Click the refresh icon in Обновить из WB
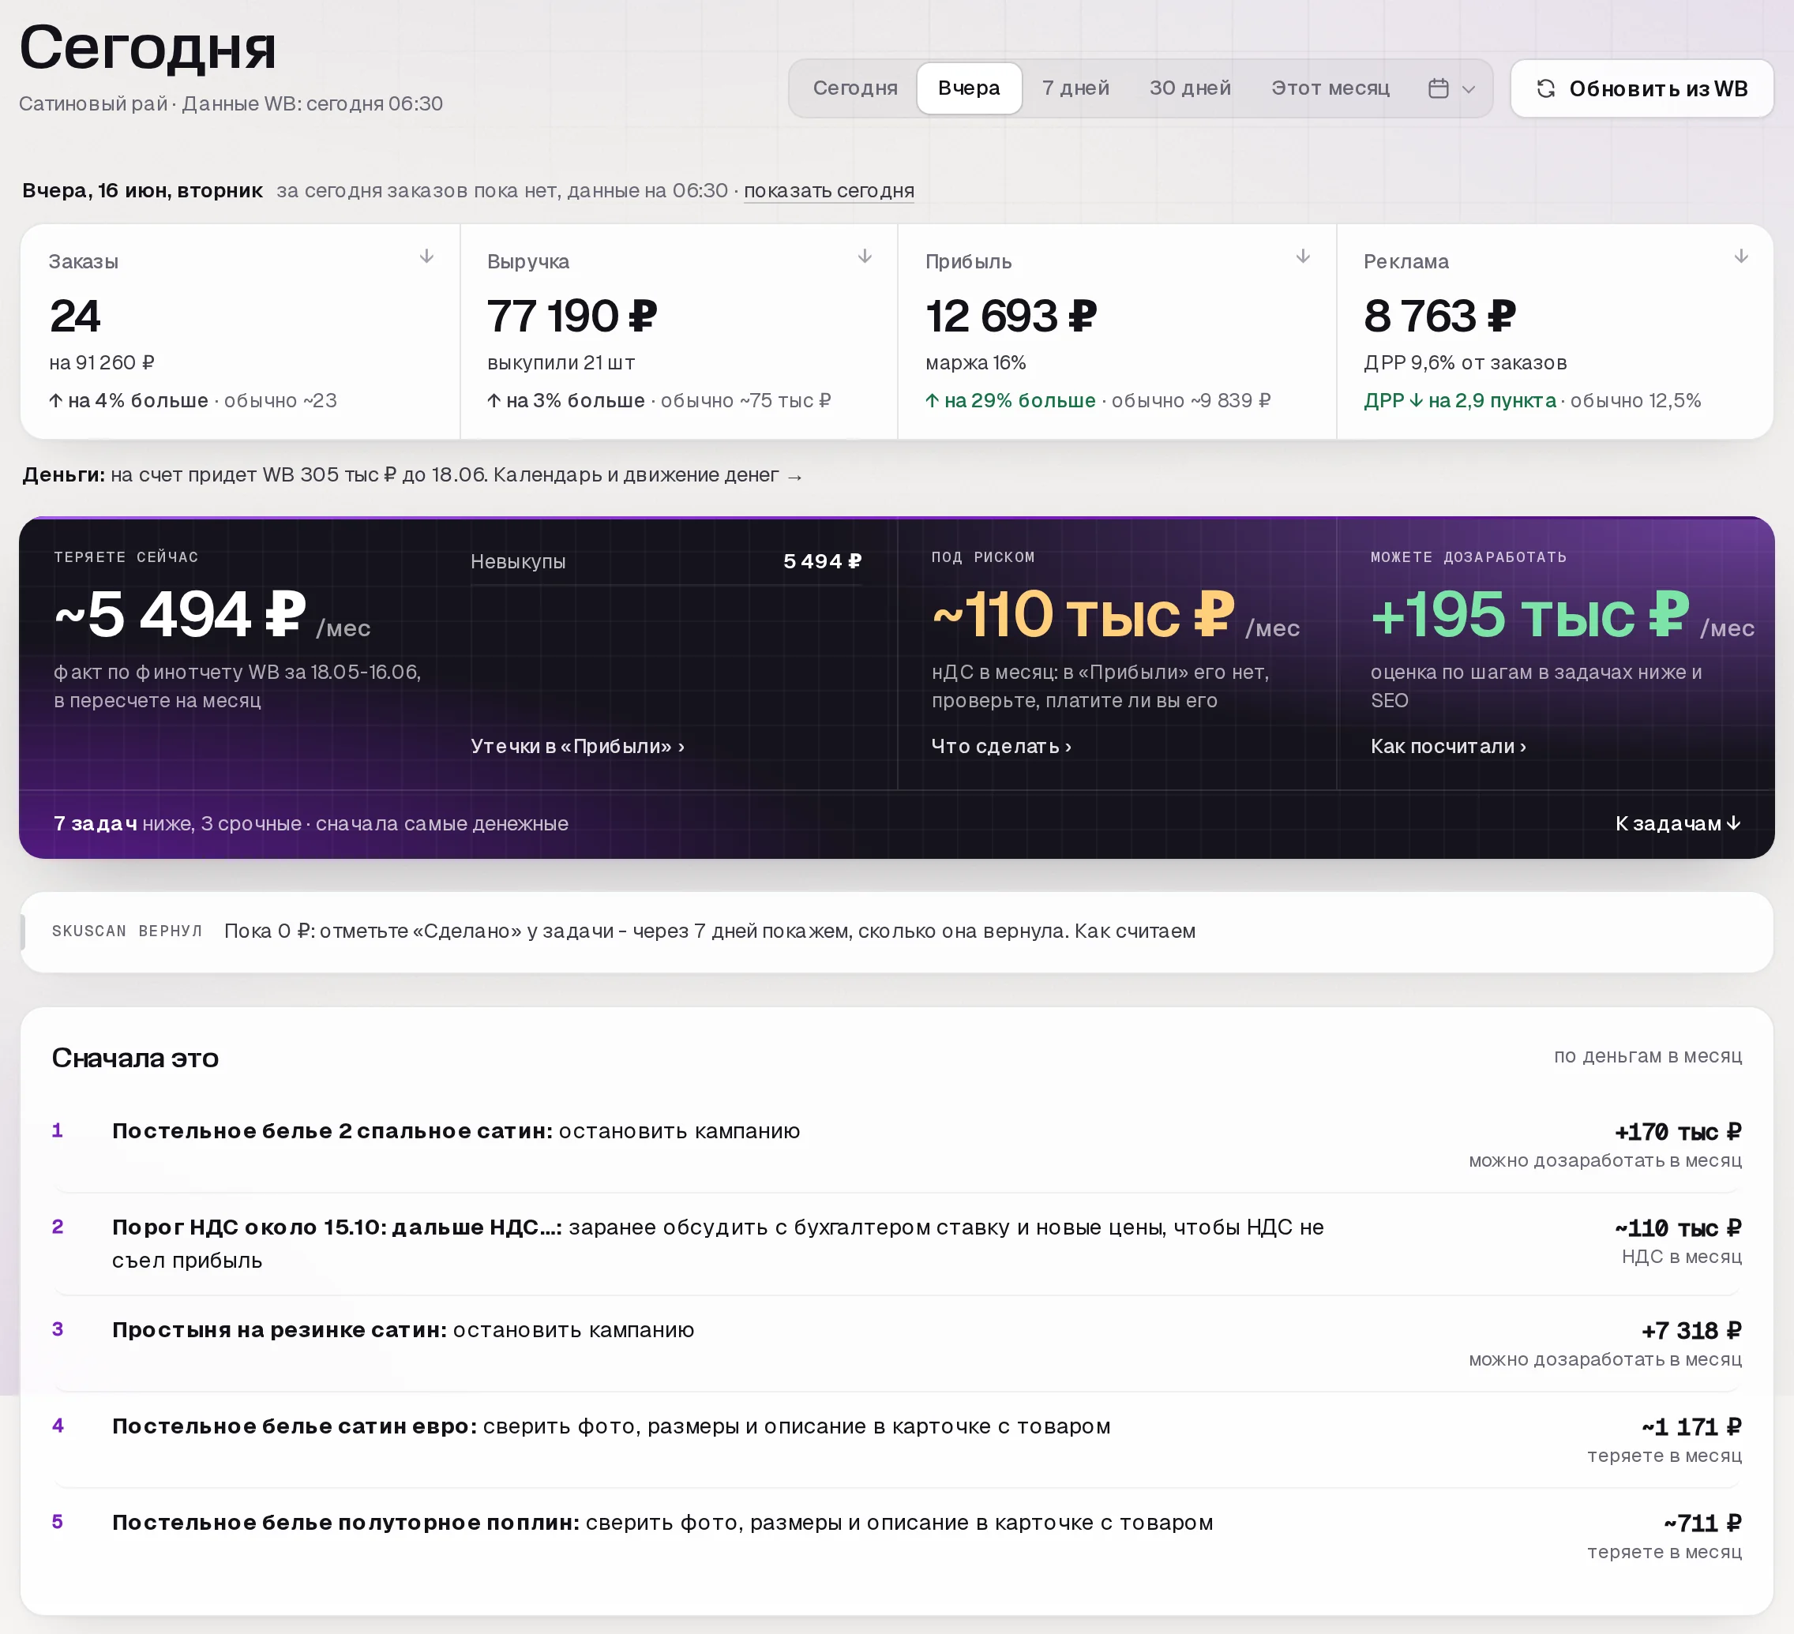 click(1547, 88)
